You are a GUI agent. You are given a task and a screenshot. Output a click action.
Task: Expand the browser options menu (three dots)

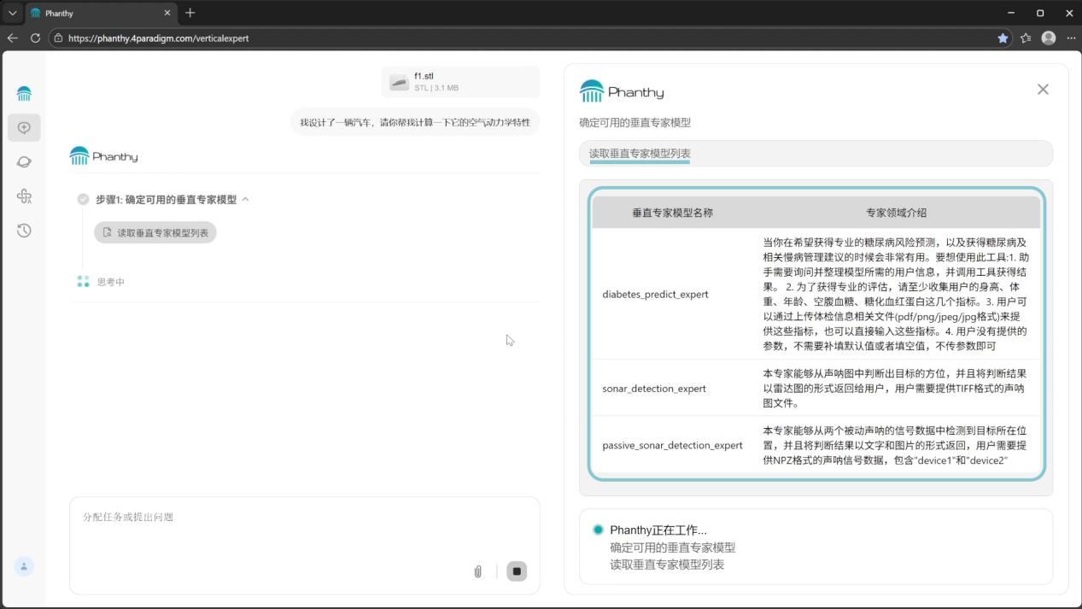pos(1072,38)
